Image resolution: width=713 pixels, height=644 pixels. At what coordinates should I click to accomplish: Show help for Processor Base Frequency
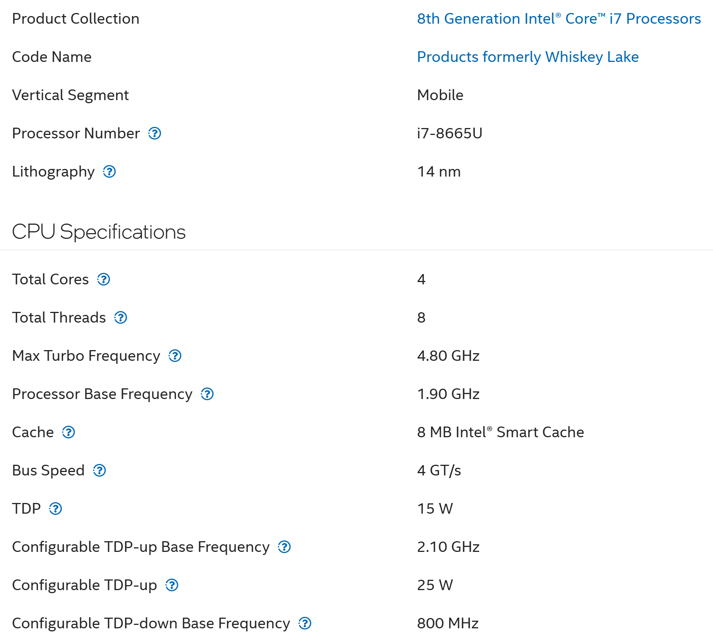(207, 394)
